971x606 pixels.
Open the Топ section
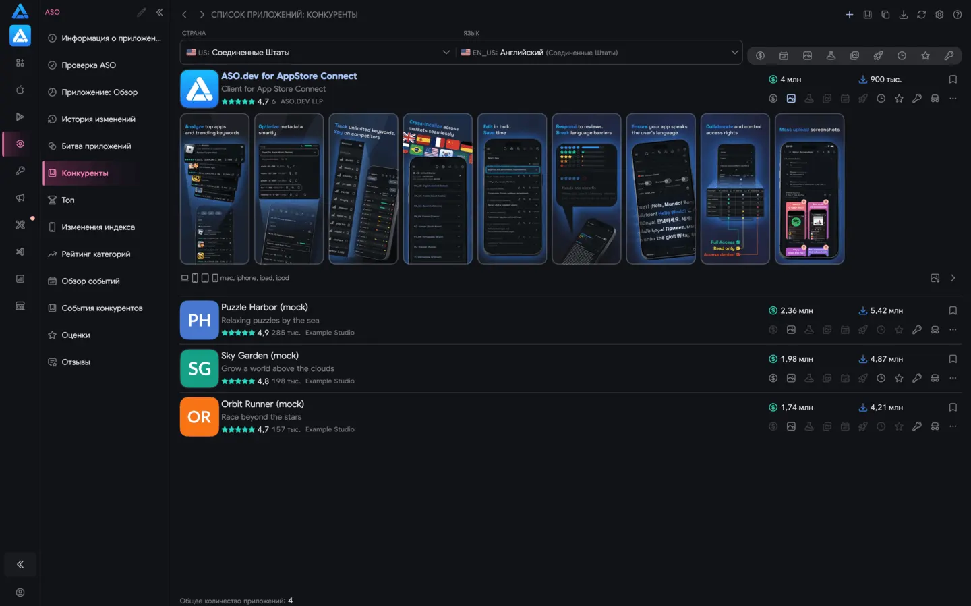(105, 200)
